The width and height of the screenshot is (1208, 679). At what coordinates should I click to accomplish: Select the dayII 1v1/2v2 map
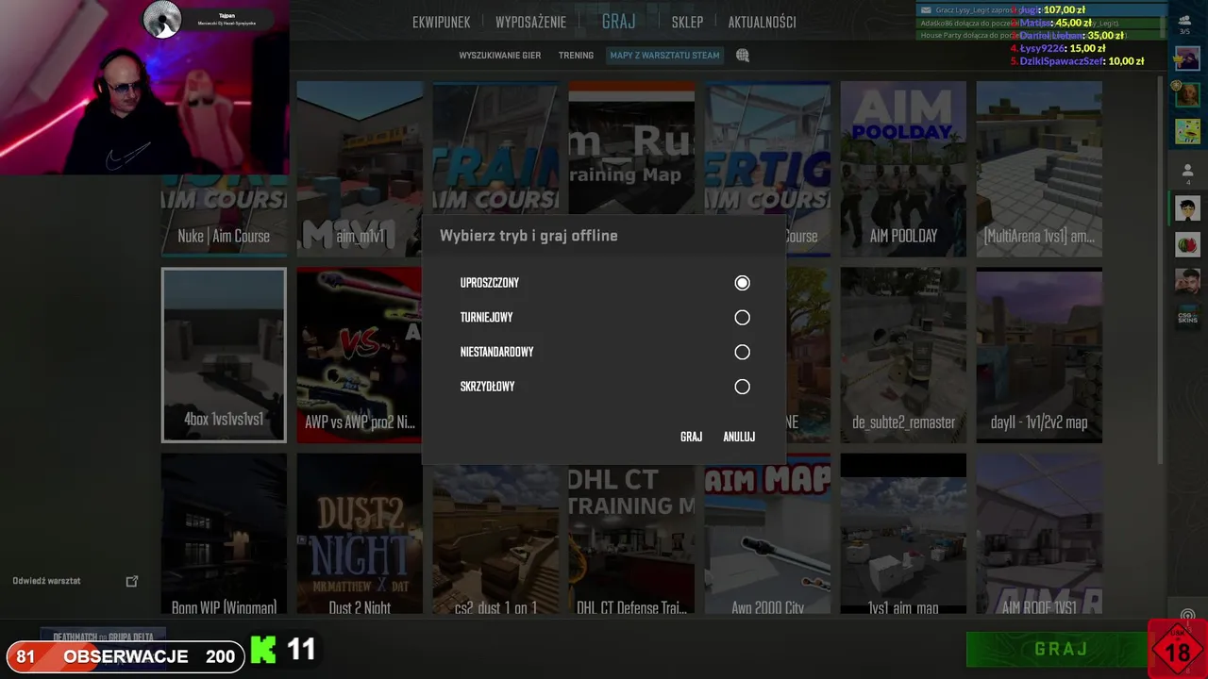[x=1039, y=356]
